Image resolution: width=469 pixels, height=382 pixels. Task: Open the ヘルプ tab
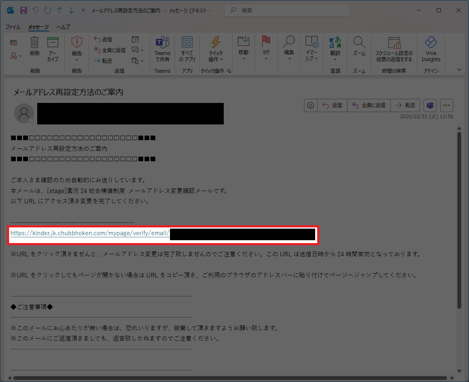(x=62, y=27)
